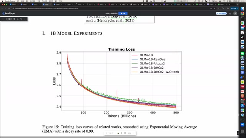The image size is (246, 138).
Task: Click the '1B Model Experiments' section heading
Action: 72,33
